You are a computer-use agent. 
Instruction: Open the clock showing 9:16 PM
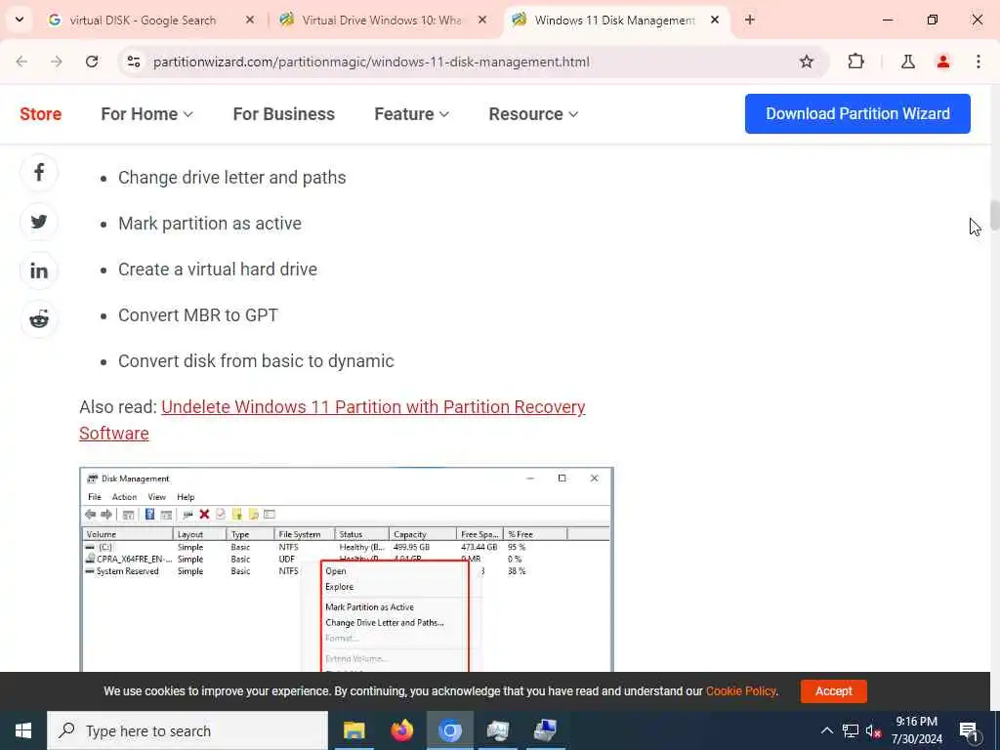coord(916,730)
